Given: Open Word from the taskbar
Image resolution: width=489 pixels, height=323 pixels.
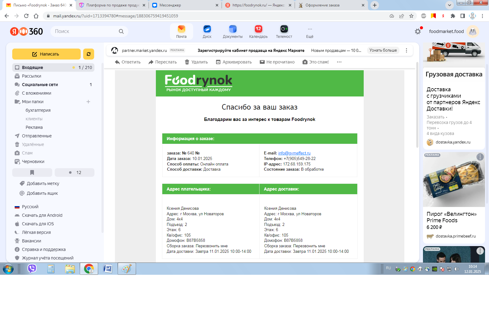Looking at the screenshot, I should click(x=108, y=269).
